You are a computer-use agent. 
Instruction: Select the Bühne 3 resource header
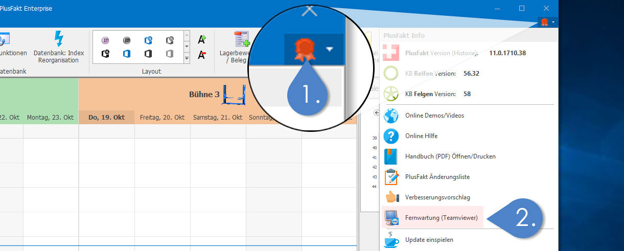tap(218, 94)
